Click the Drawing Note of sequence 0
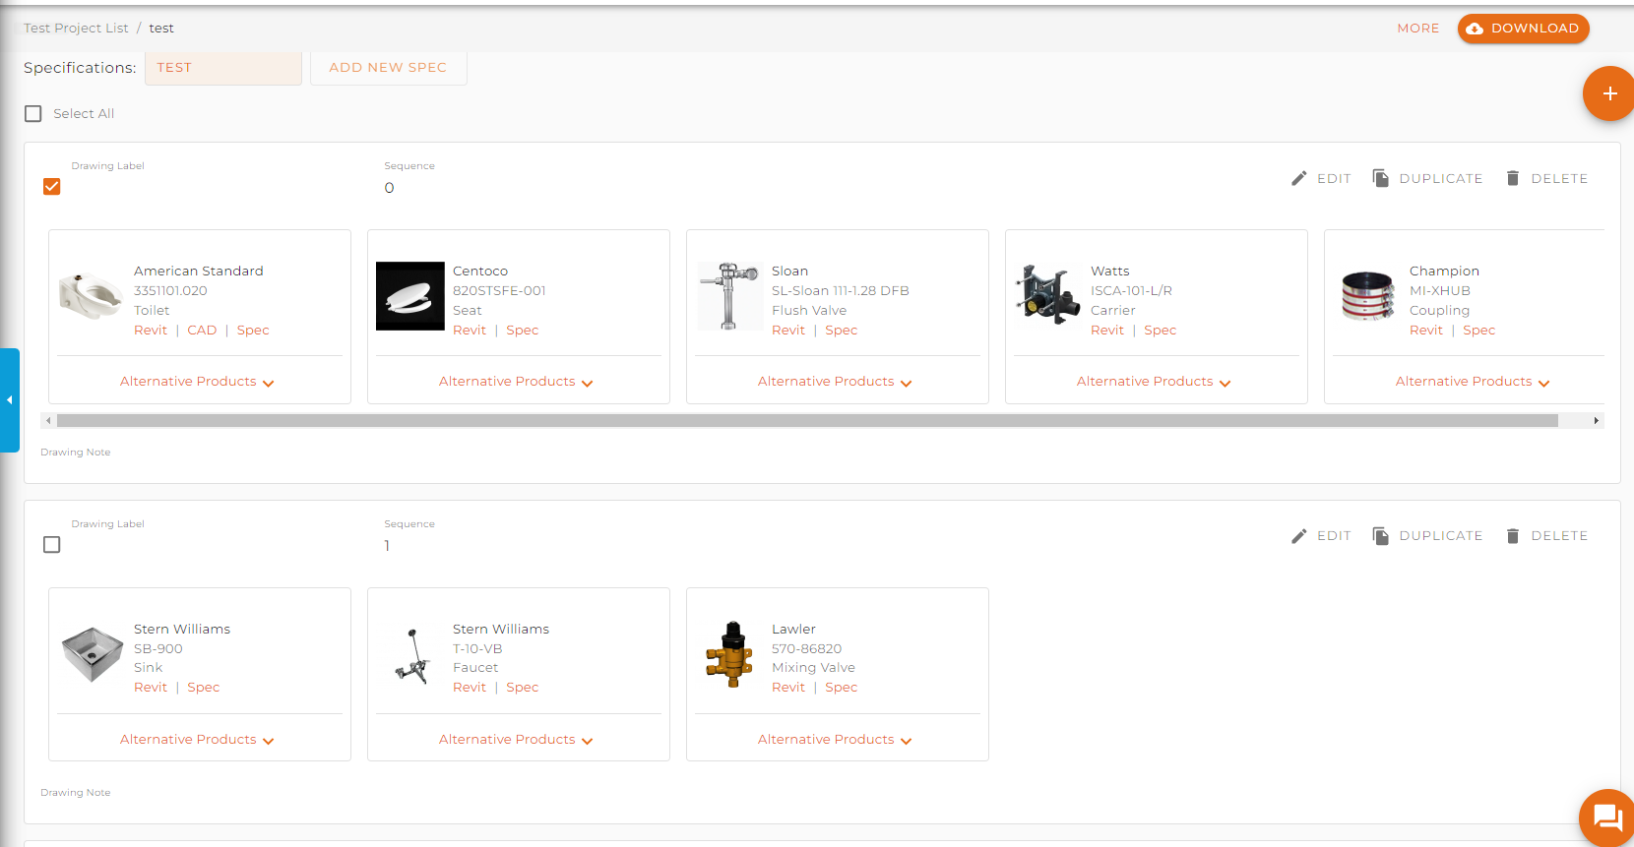This screenshot has width=1634, height=847. pyautogui.click(x=76, y=453)
